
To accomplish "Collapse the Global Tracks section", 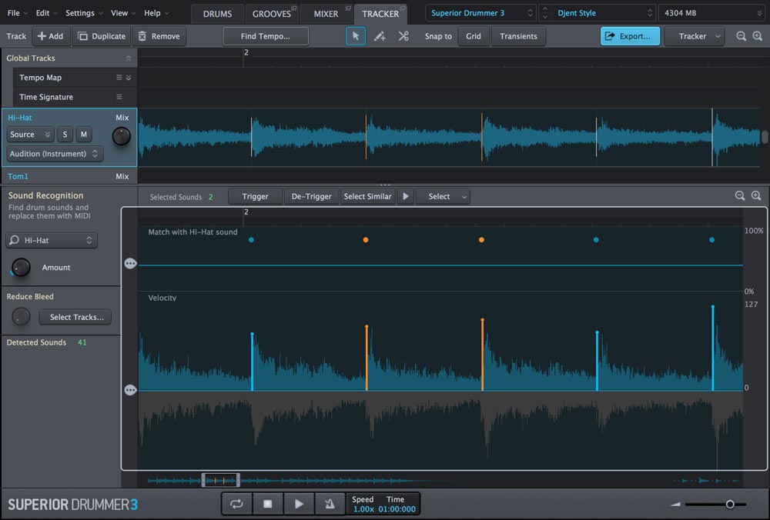I will pyautogui.click(x=128, y=58).
